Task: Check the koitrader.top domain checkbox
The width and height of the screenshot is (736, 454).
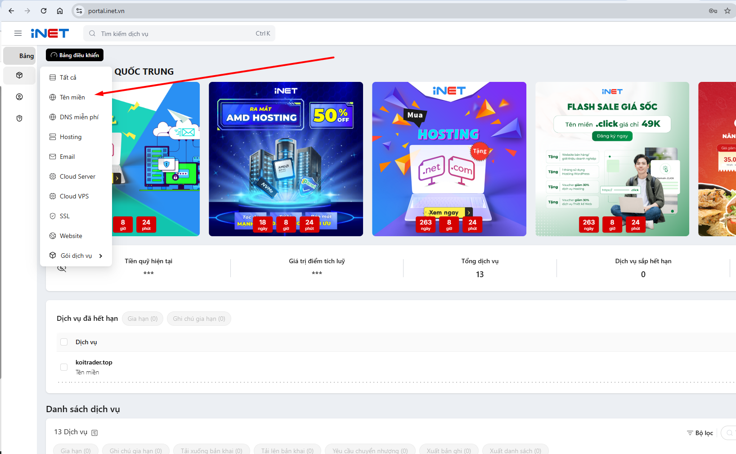Action: coord(64,367)
